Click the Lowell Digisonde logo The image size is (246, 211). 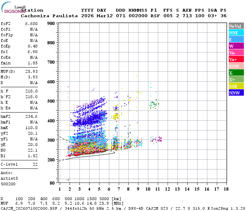[x=13, y=7]
